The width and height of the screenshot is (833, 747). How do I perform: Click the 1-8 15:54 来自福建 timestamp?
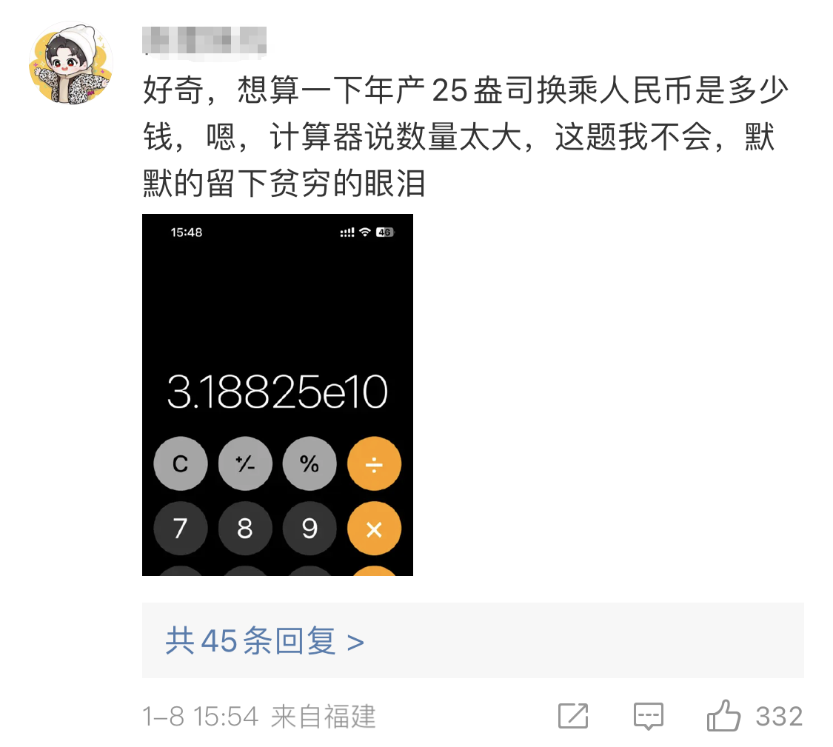pyautogui.click(x=259, y=716)
